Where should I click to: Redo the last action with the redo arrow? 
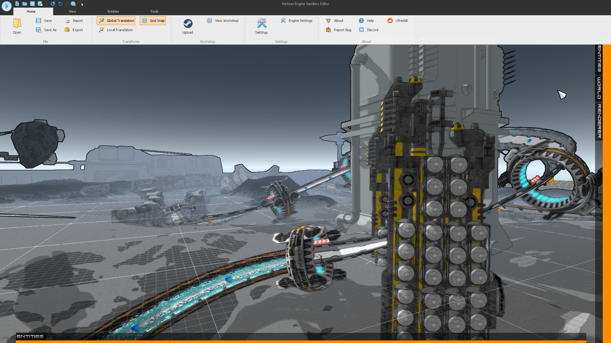pyautogui.click(x=60, y=4)
